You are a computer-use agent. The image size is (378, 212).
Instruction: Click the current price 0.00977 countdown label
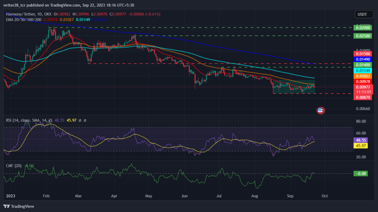(363, 89)
